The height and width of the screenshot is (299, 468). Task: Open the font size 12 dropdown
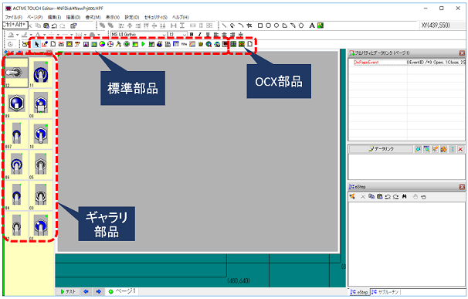click(x=178, y=35)
